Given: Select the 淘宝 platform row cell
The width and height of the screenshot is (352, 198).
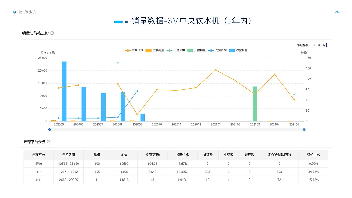Looking at the screenshot, I should 38,172.
